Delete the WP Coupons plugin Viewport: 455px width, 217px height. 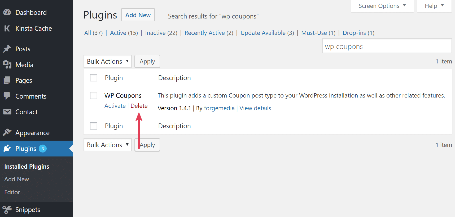(139, 106)
